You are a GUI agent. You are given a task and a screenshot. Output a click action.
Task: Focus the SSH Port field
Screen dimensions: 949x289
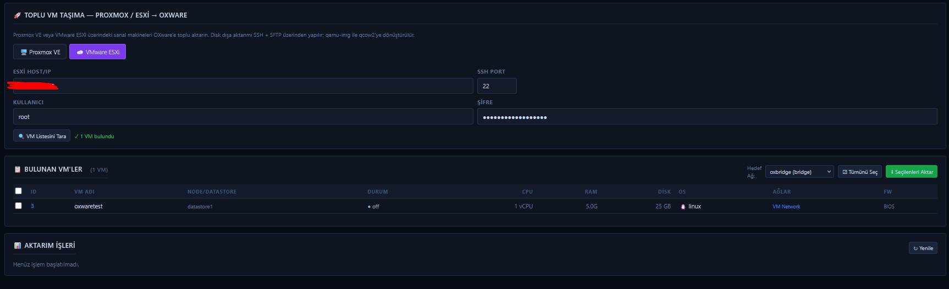tap(497, 86)
